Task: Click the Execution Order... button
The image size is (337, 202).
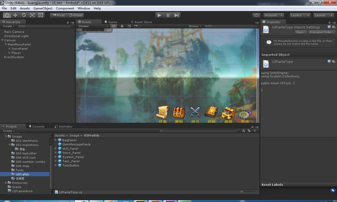Action: (x=322, y=32)
